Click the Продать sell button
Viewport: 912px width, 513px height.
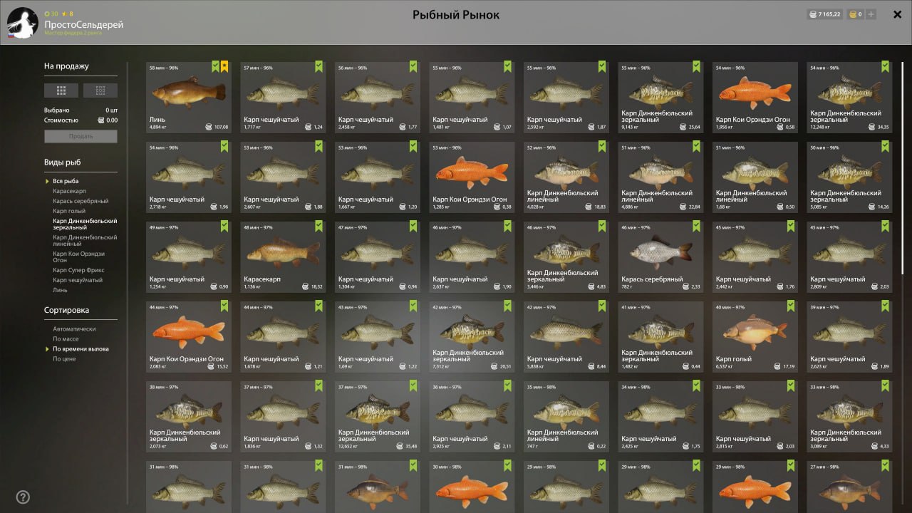pos(81,136)
